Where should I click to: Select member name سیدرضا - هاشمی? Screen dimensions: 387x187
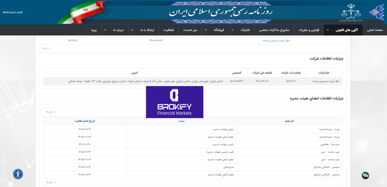(x=330, y=144)
